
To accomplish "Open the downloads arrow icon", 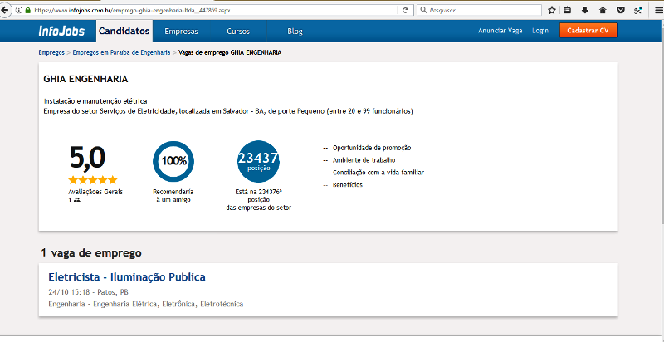I will [x=585, y=10].
